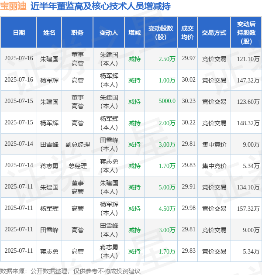Click the data source note 数据来源
This screenshot has width=262, height=275.
pos(70,271)
